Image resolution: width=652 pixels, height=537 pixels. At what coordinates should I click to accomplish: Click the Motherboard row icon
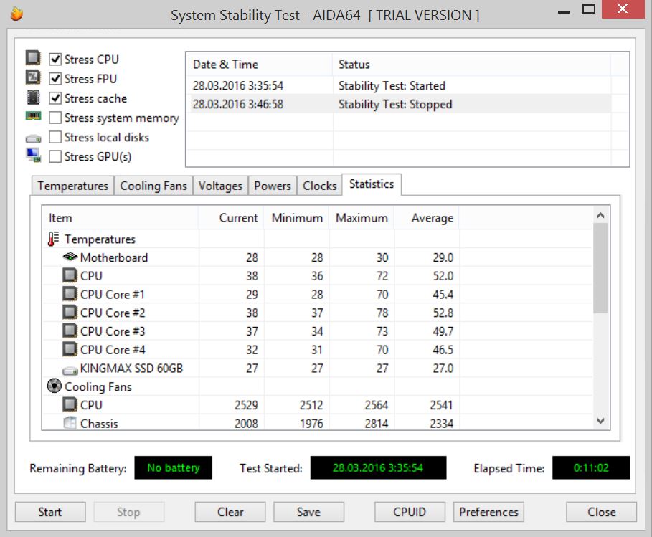[x=70, y=257]
